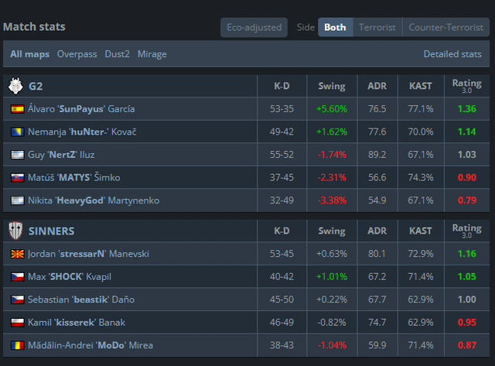Click the Polish flag beside kisserek
The height and width of the screenshot is (366, 495).
(17, 322)
